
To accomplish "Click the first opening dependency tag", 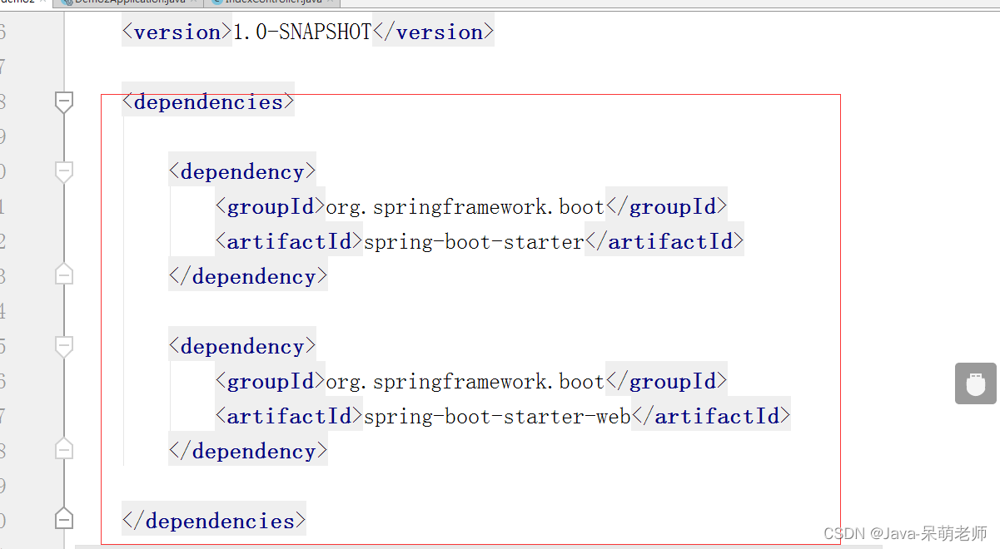I will tap(242, 172).
